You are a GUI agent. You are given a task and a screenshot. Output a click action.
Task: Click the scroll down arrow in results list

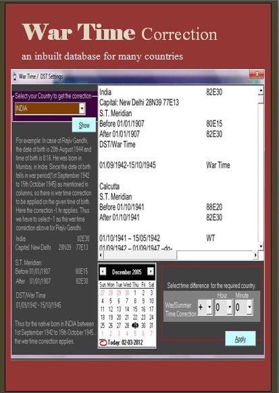261,246
